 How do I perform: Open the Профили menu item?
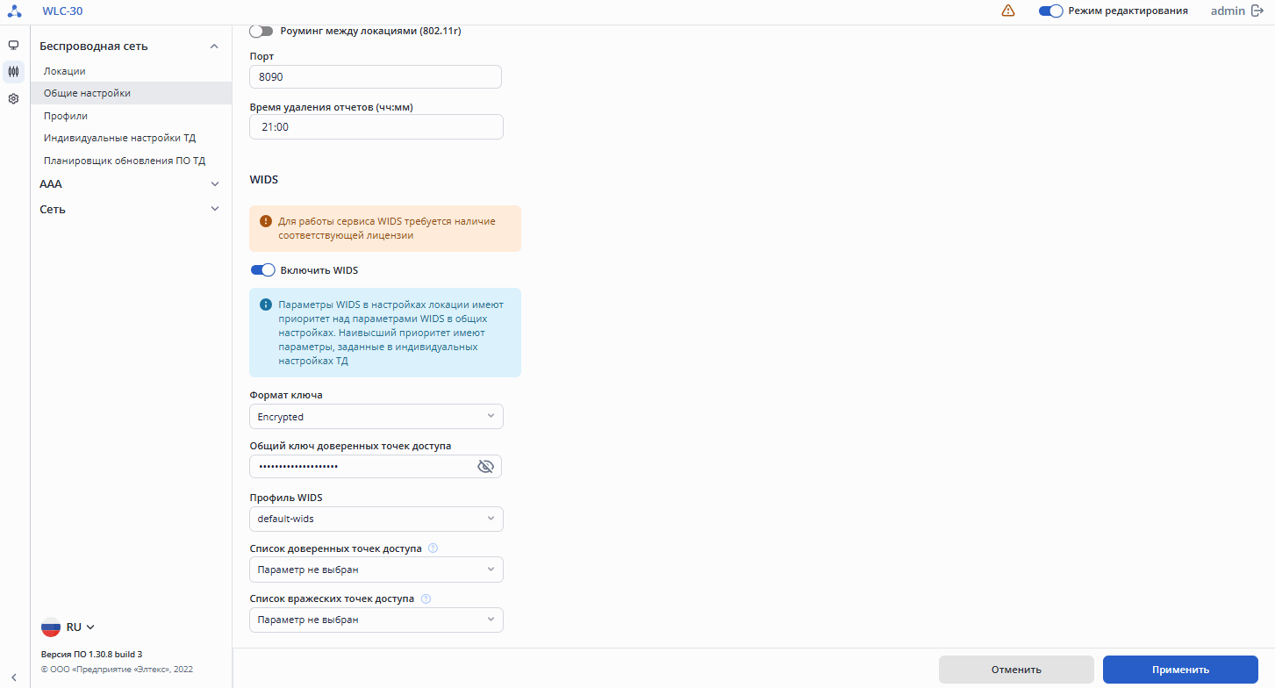pos(66,116)
